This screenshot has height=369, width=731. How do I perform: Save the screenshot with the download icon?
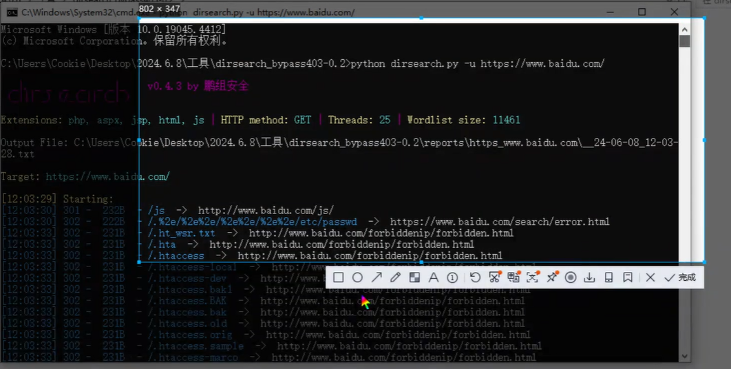(589, 277)
